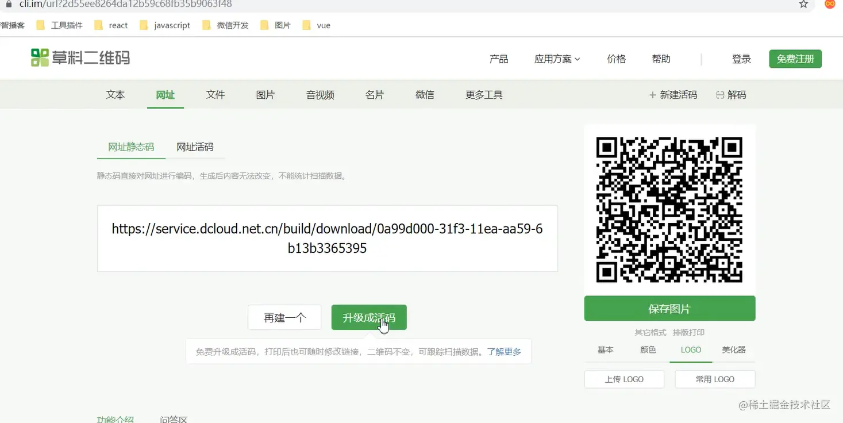Select 网址 tab
This screenshot has height=423, width=843.
coord(165,95)
